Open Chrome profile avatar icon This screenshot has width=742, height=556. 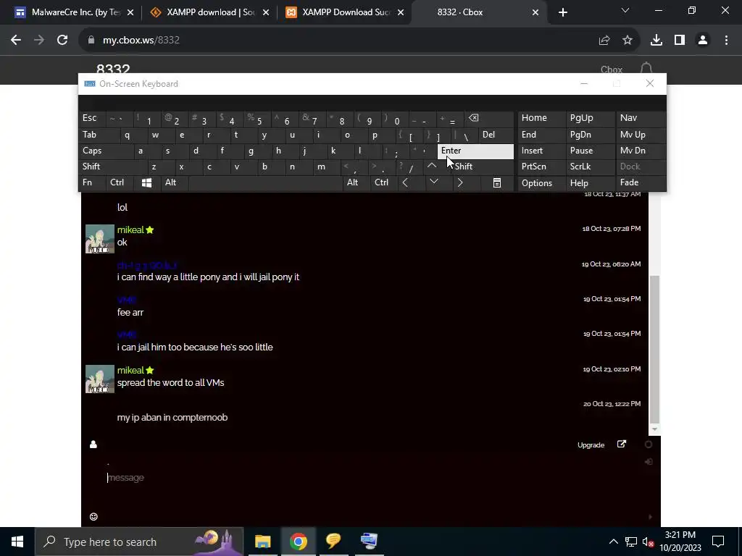click(x=703, y=41)
